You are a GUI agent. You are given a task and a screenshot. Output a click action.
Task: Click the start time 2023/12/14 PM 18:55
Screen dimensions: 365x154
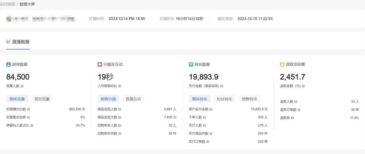(x=127, y=19)
